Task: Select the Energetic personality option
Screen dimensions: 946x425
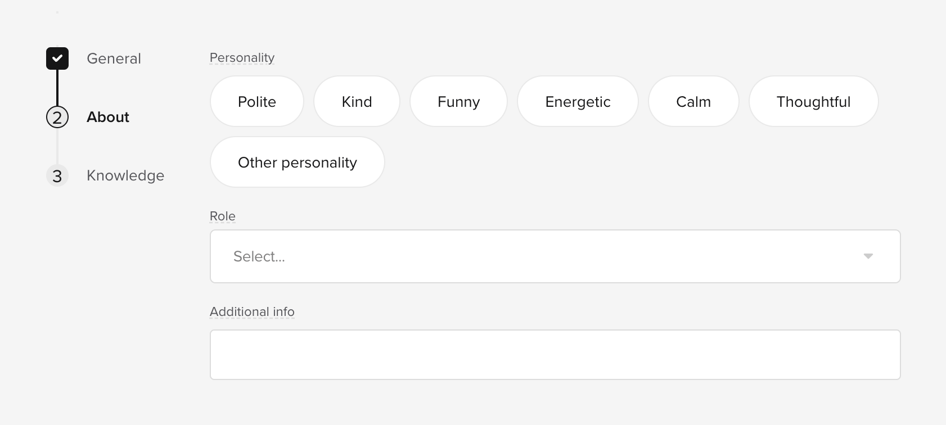Action: 578,102
